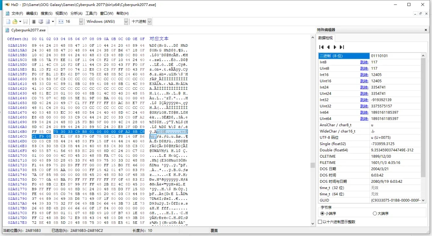
Task: Expand the Open icon's recent files arrow
Action: (x=20, y=22)
